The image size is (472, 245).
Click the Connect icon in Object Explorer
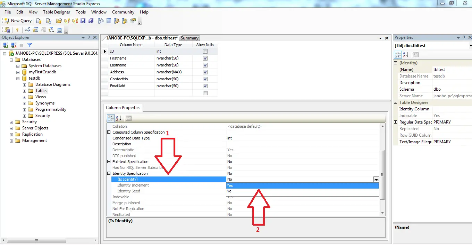pyautogui.click(x=6, y=45)
